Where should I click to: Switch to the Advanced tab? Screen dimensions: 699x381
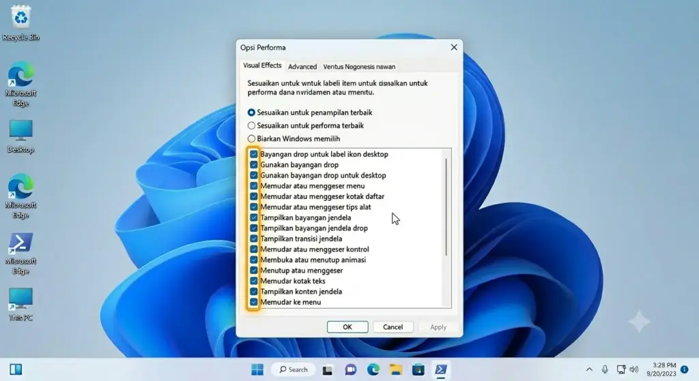click(302, 66)
